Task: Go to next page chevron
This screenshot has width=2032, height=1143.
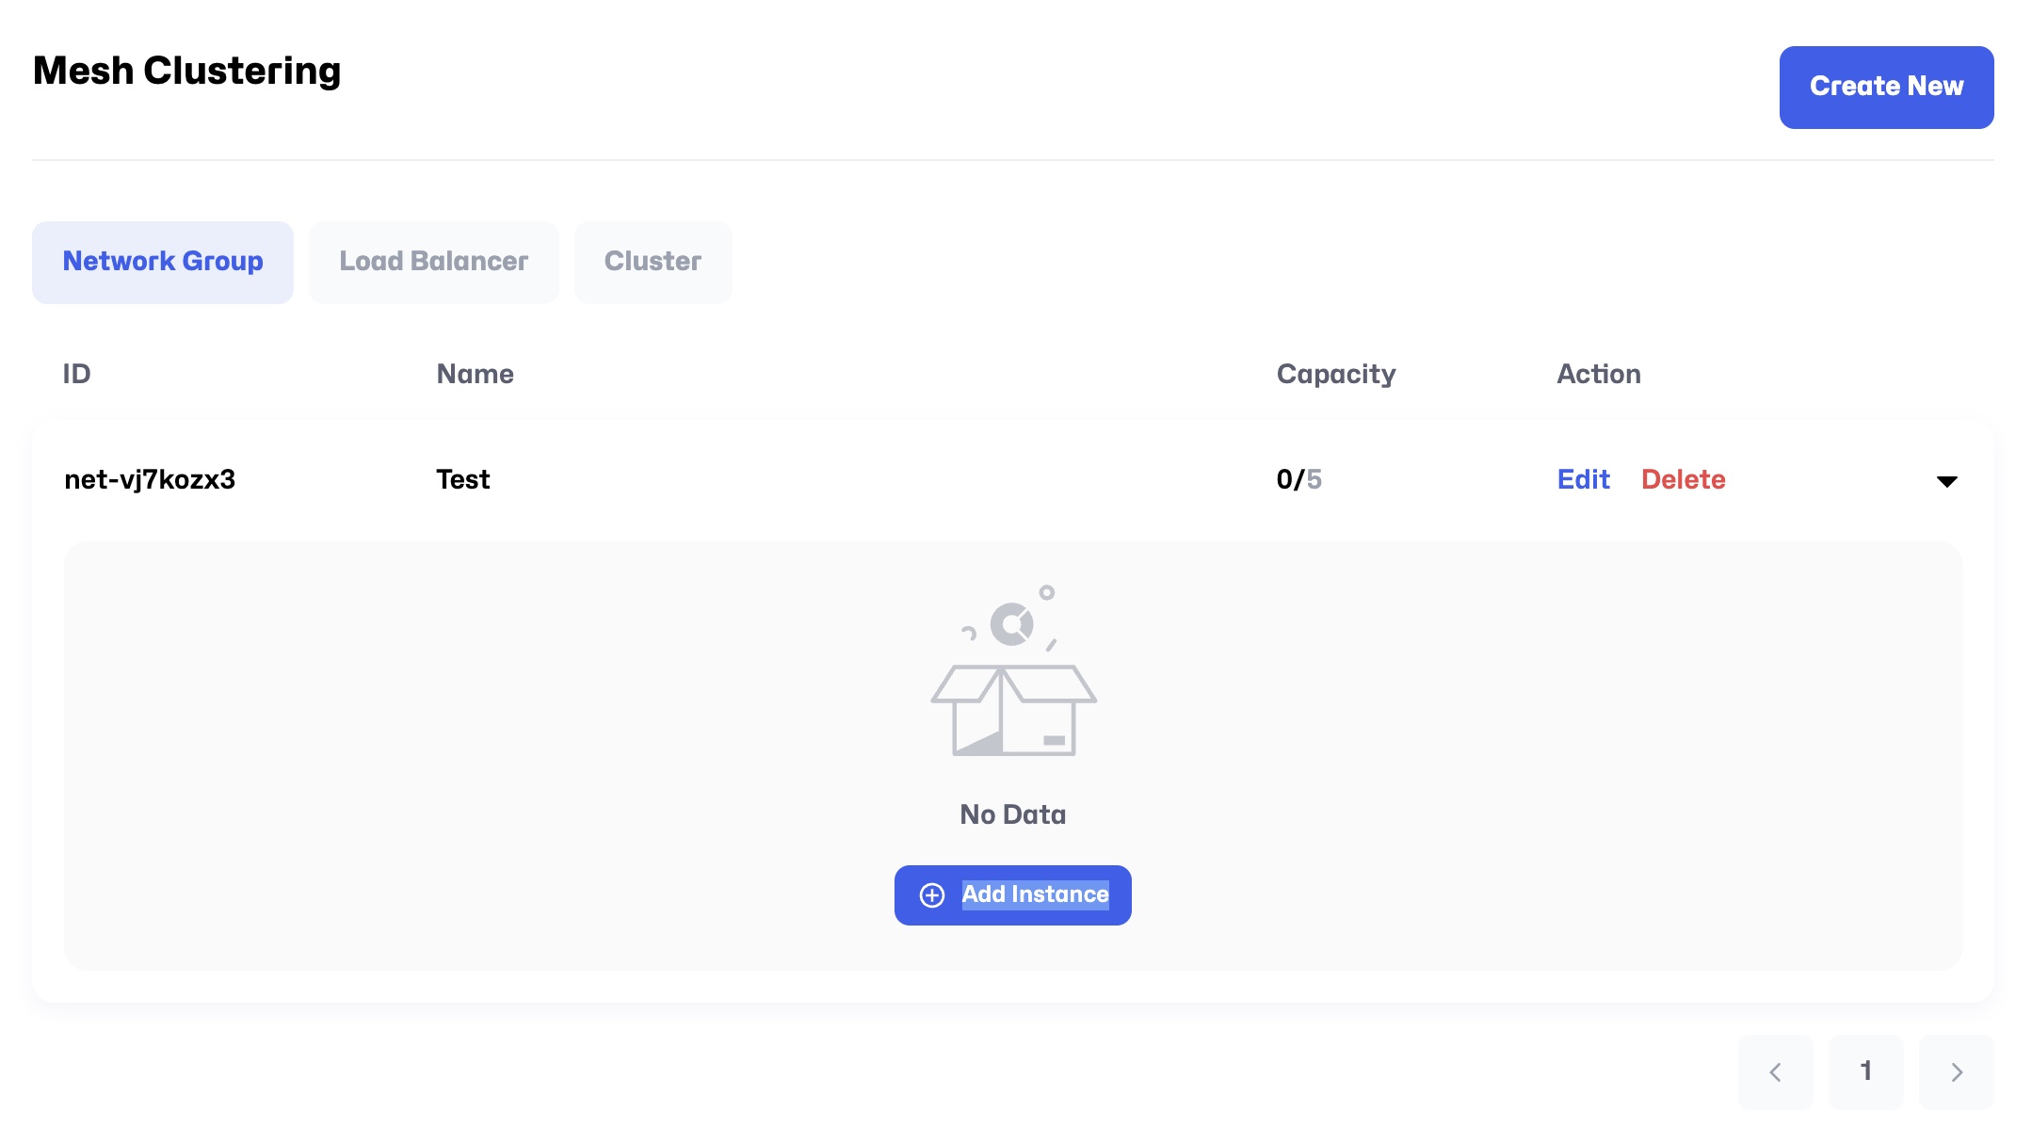Action: (1956, 1071)
